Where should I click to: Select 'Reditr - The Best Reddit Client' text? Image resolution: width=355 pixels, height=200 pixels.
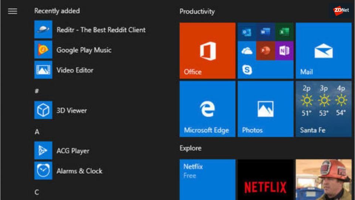point(101,30)
